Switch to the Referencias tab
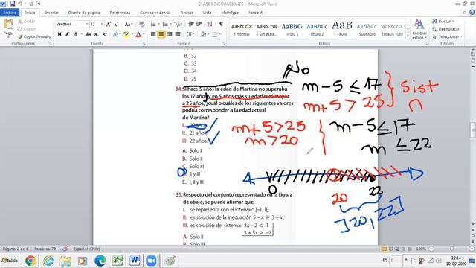Screen dimensions: 476x268 (120, 13)
